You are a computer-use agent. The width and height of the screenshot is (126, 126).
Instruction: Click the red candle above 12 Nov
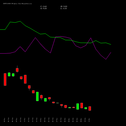(x=29, y=87)
